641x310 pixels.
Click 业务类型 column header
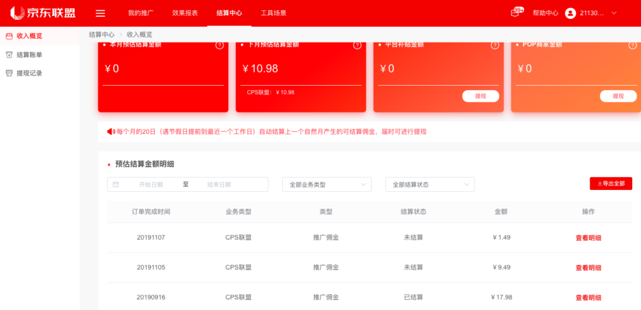point(238,212)
